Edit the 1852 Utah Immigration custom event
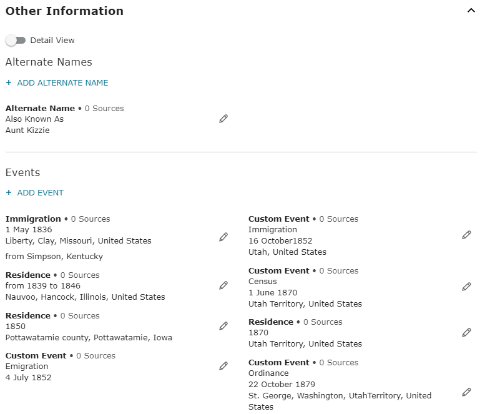The width and height of the screenshot is (480, 414). point(466,235)
